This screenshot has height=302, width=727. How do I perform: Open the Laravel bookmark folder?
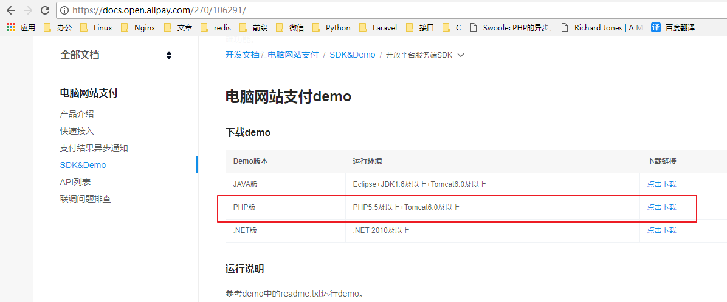(x=378, y=27)
